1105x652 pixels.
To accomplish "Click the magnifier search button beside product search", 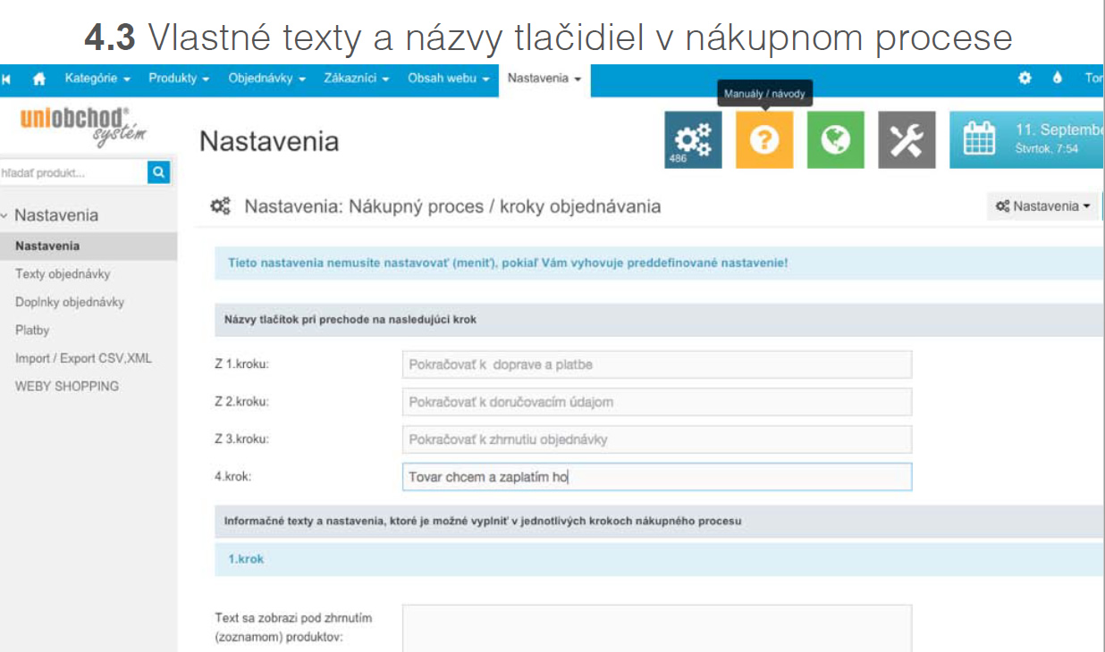I will coord(158,172).
